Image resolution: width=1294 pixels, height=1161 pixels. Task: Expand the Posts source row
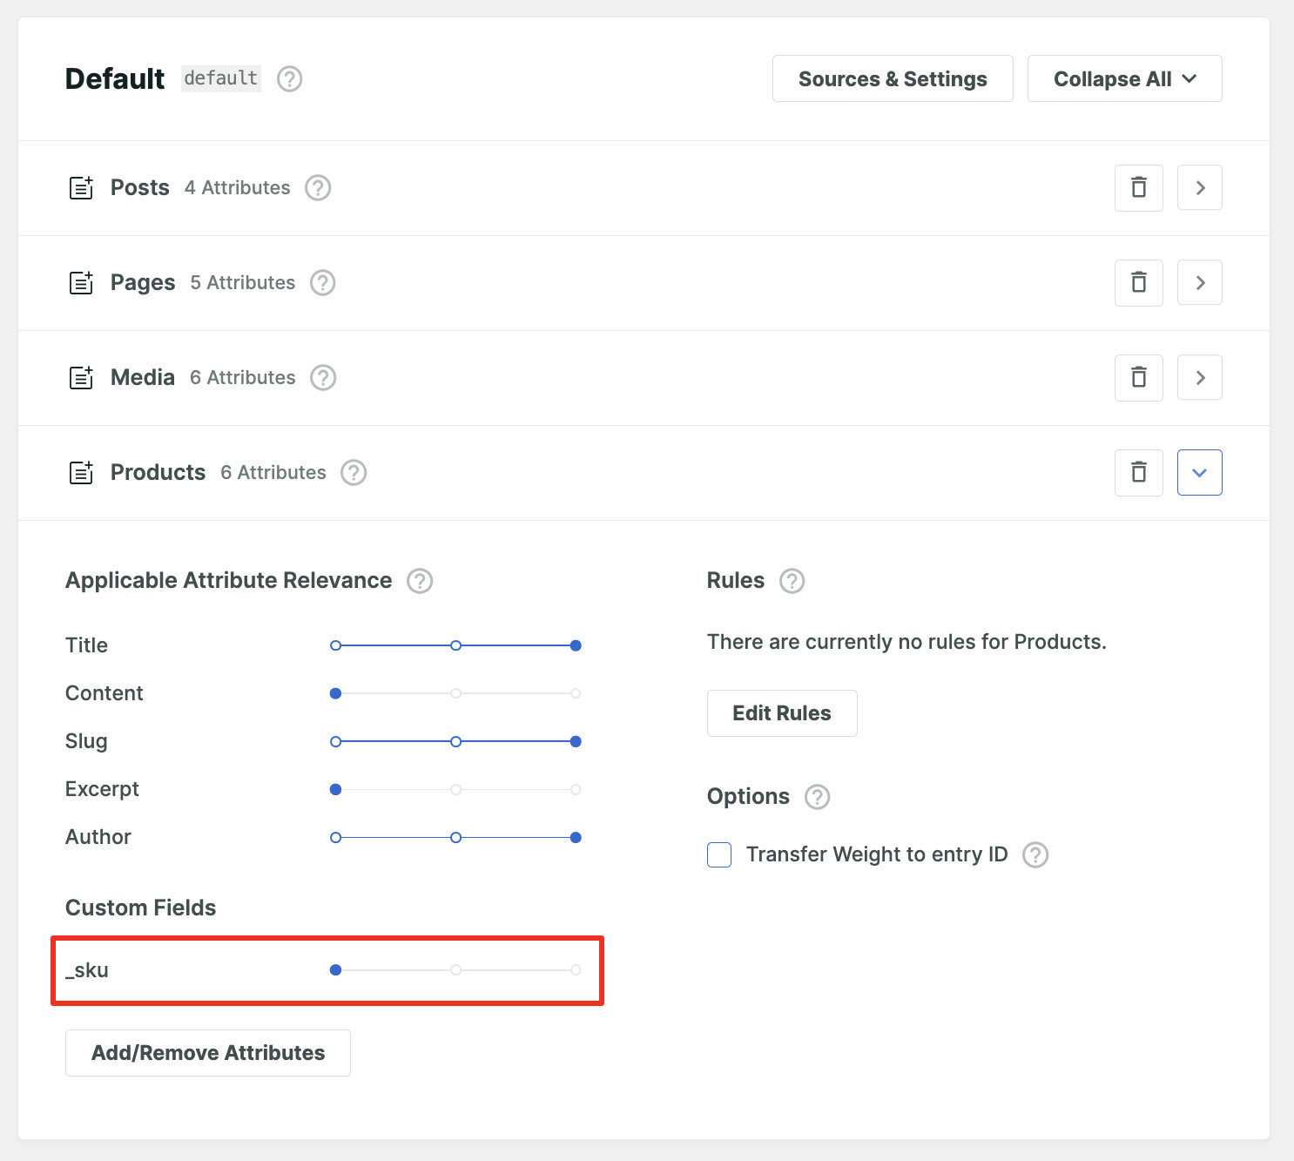click(1200, 188)
